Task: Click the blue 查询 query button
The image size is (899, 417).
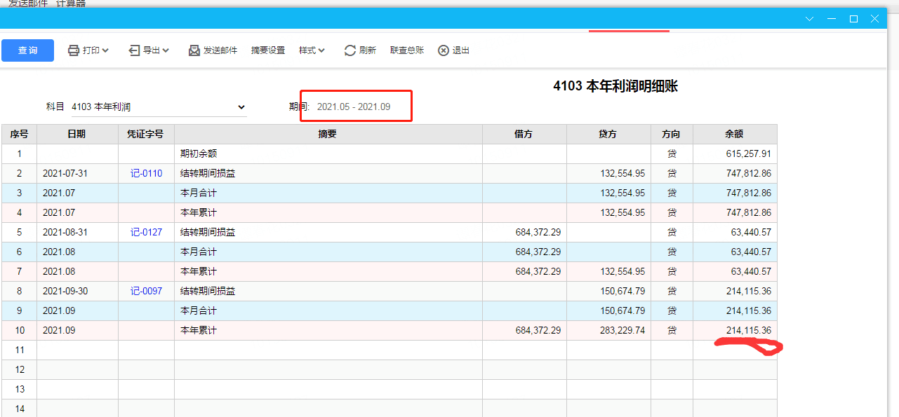Action: coord(27,50)
